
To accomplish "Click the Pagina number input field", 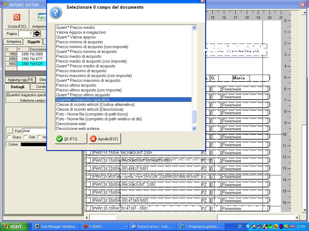I will pyautogui.click(x=25, y=34).
